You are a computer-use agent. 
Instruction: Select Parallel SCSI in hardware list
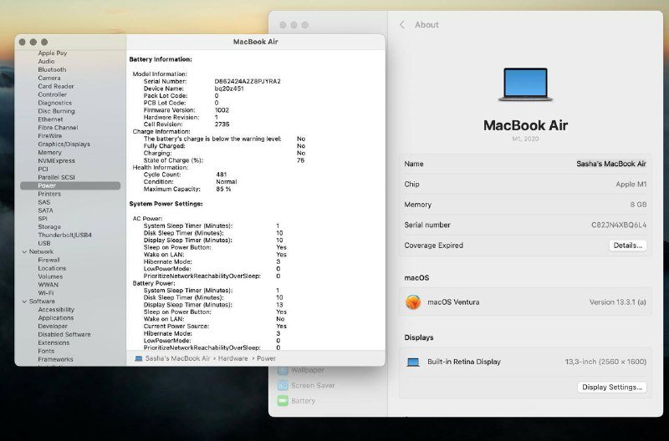(x=56, y=177)
